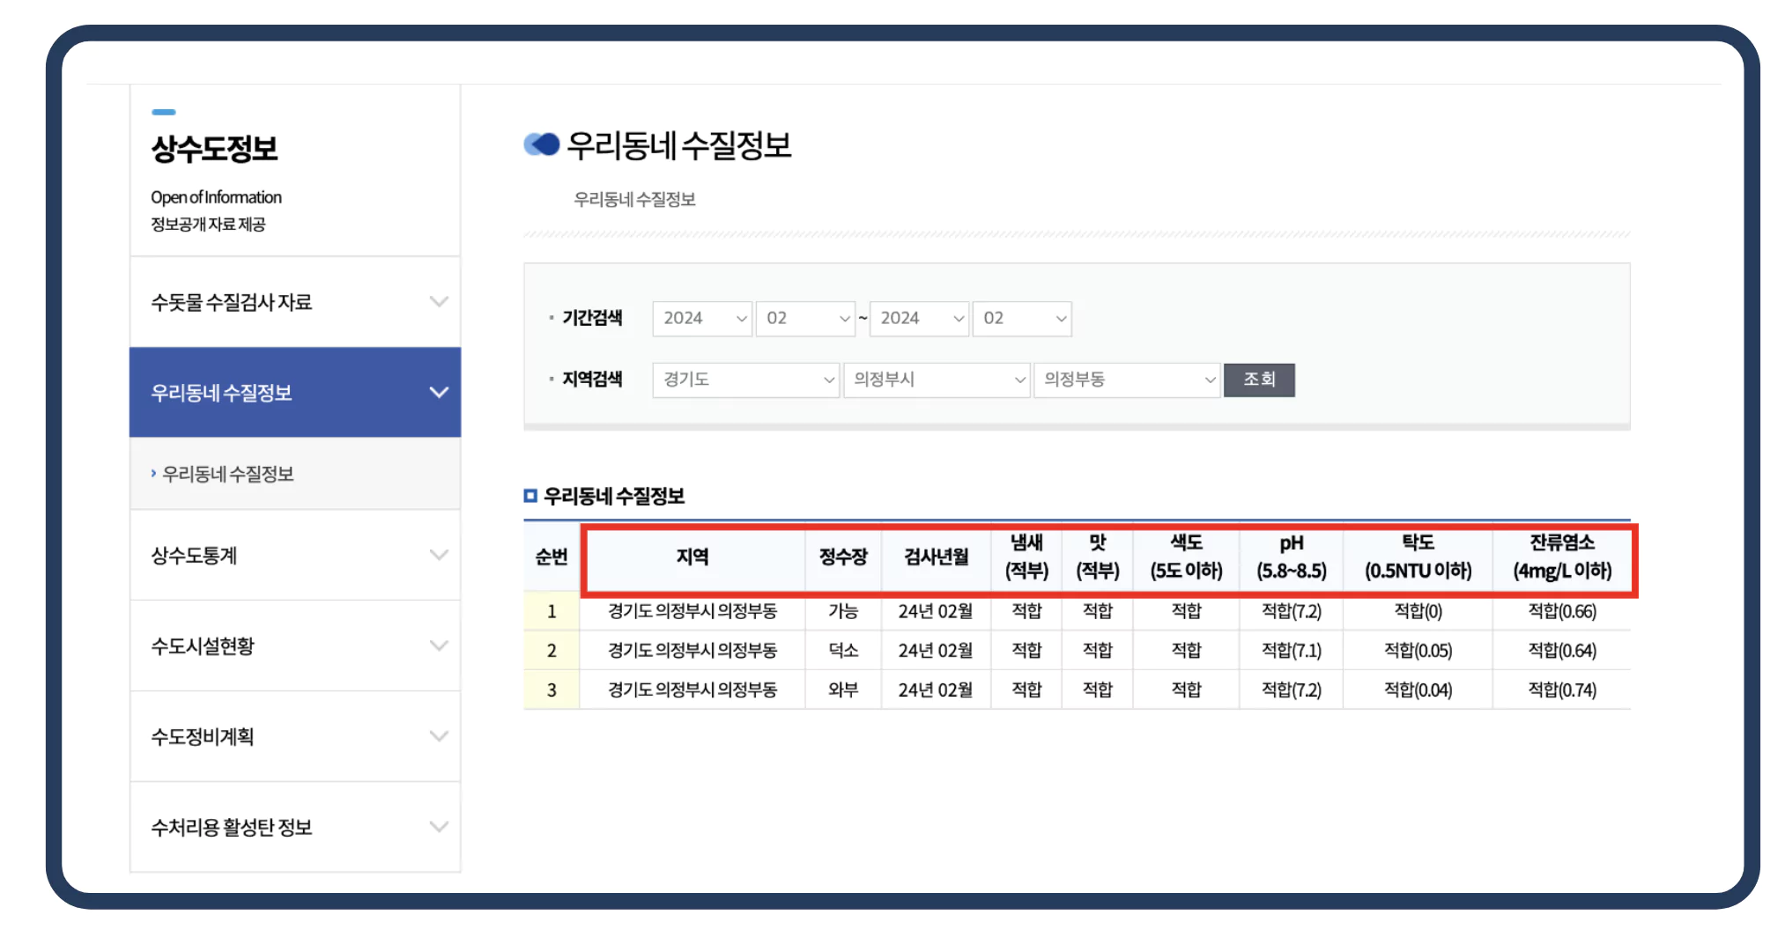
Task: Expand the 수처리용 활성탄 정보 menu
Action: click(x=295, y=827)
